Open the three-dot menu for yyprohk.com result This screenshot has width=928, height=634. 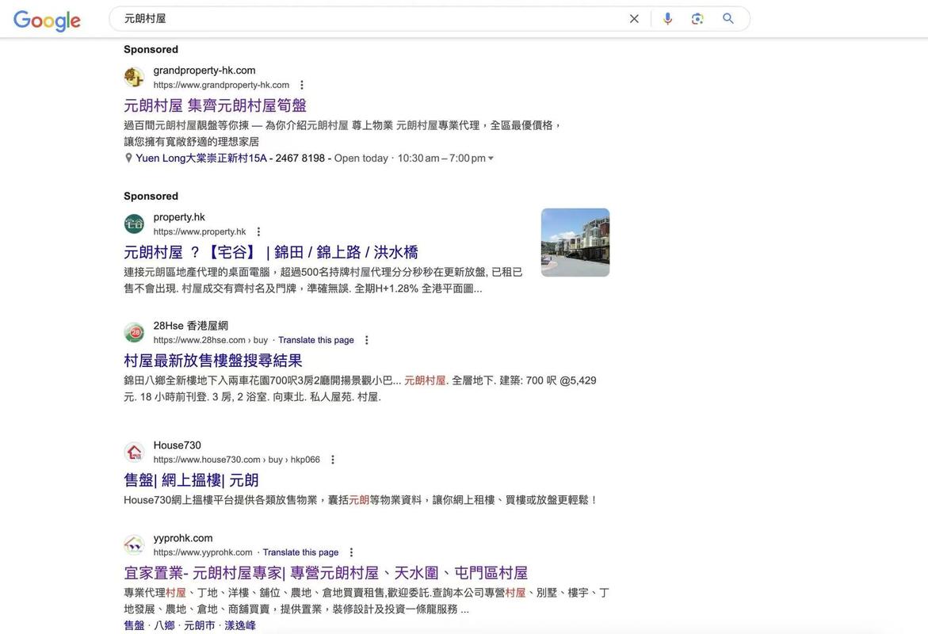coord(351,552)
